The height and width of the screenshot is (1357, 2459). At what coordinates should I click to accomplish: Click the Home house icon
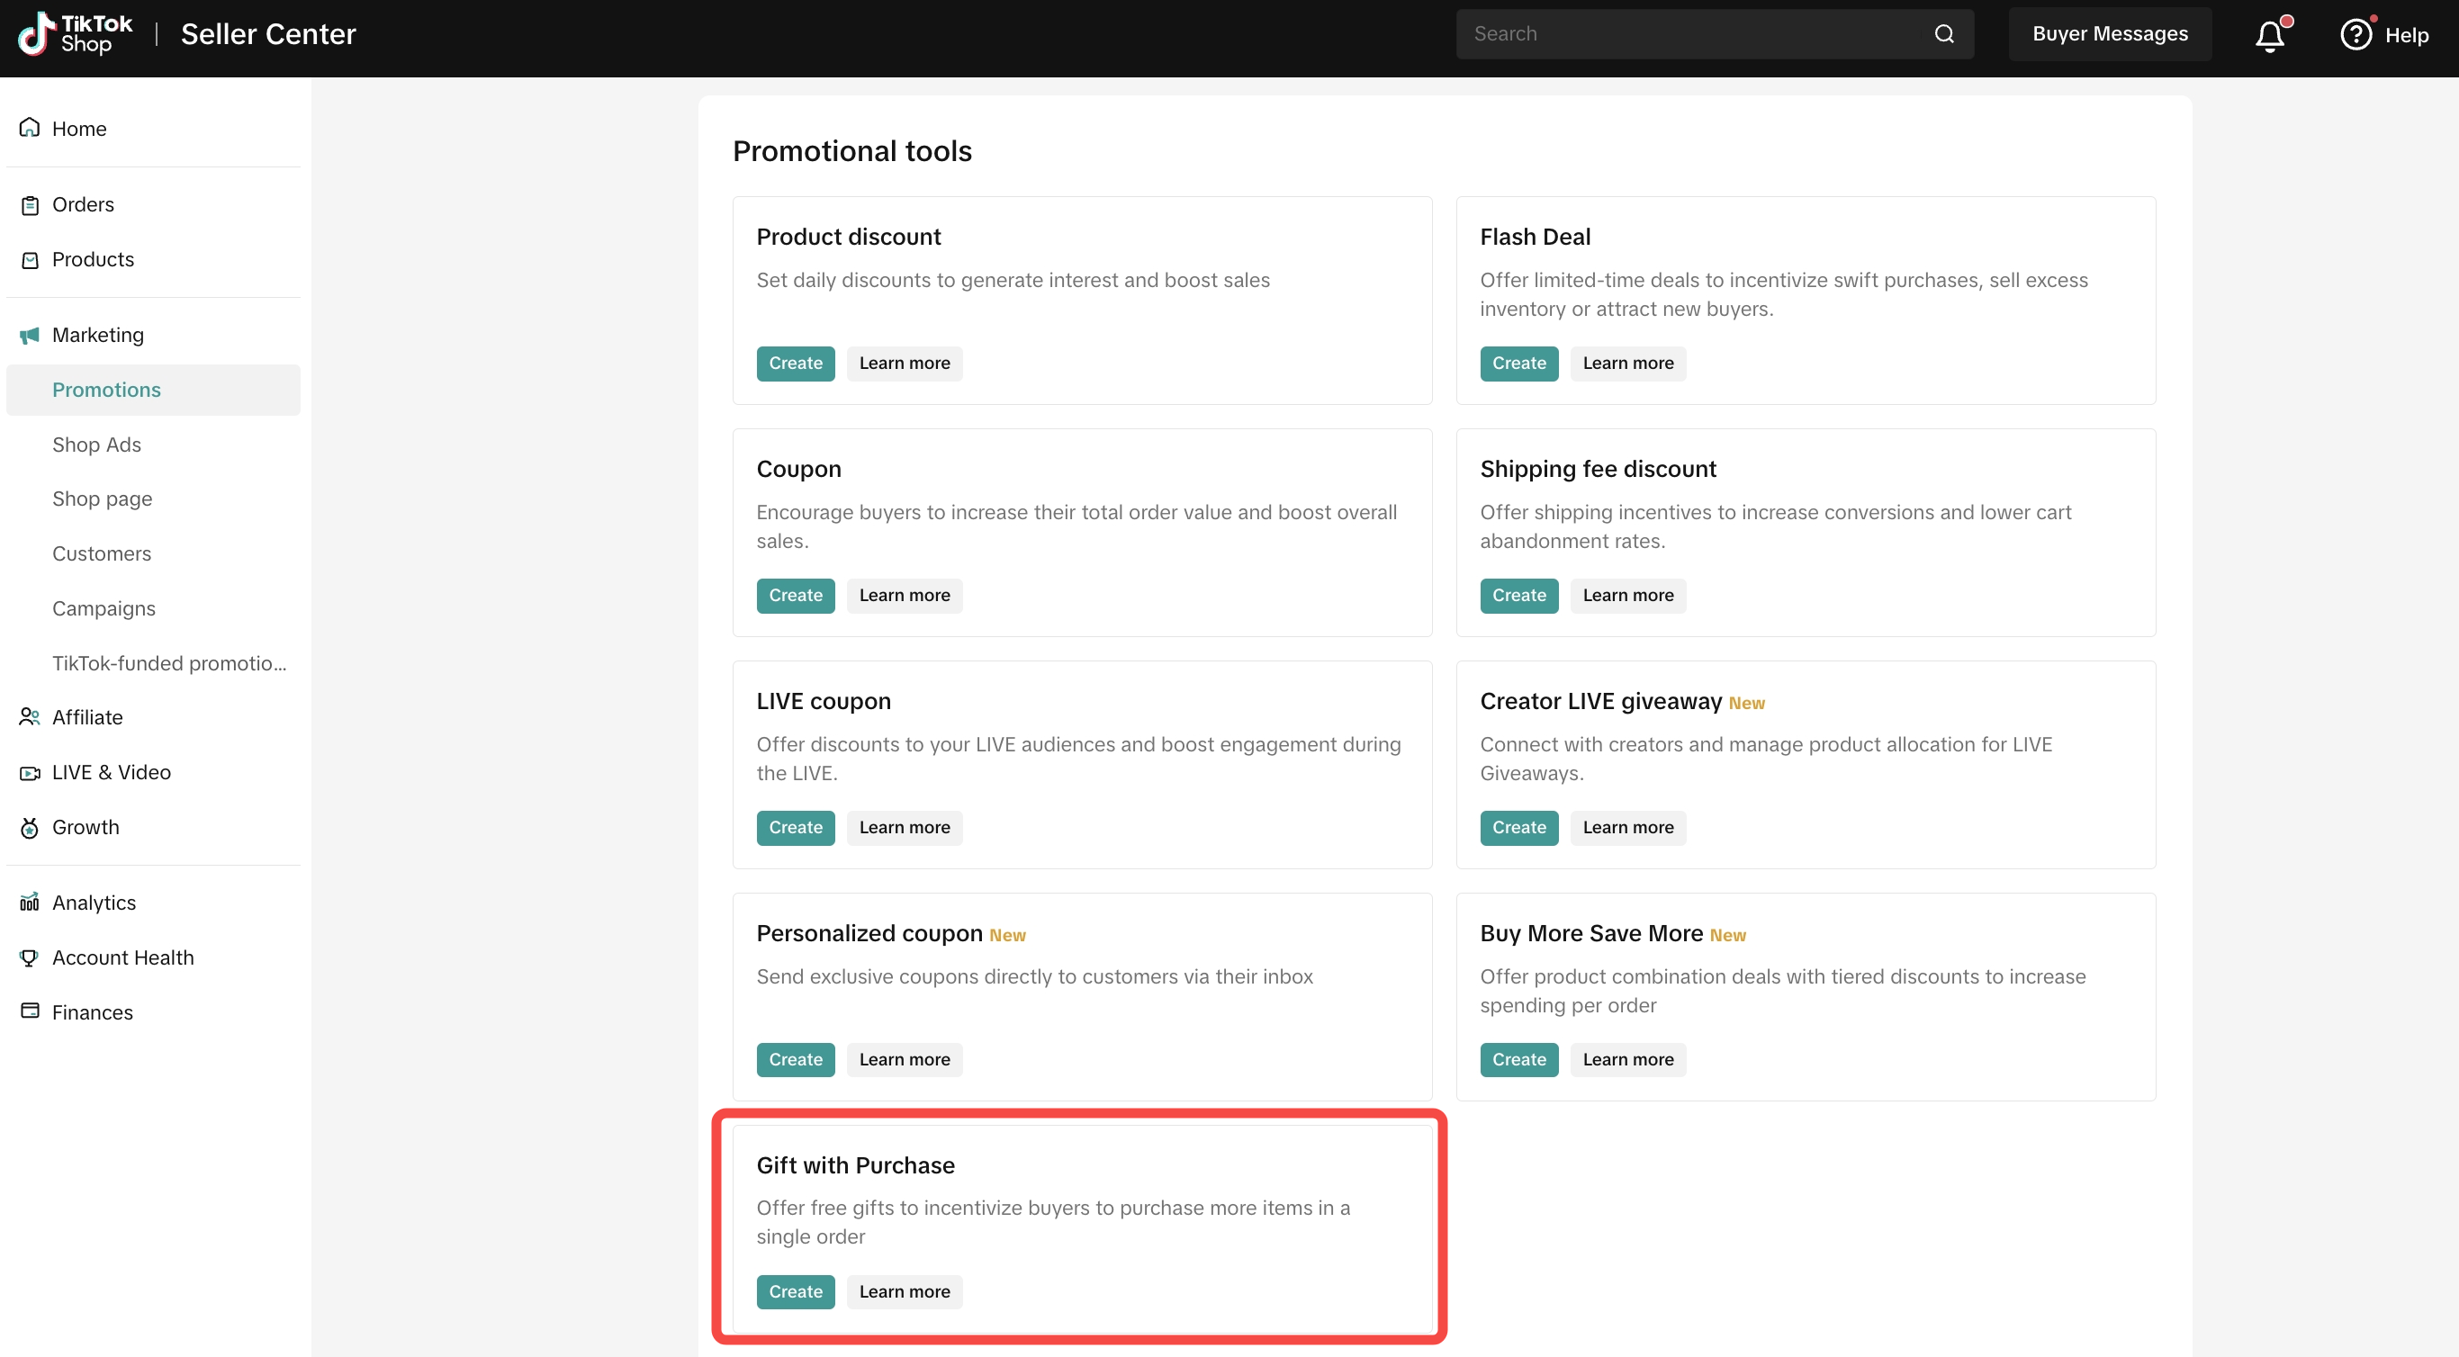30,128
